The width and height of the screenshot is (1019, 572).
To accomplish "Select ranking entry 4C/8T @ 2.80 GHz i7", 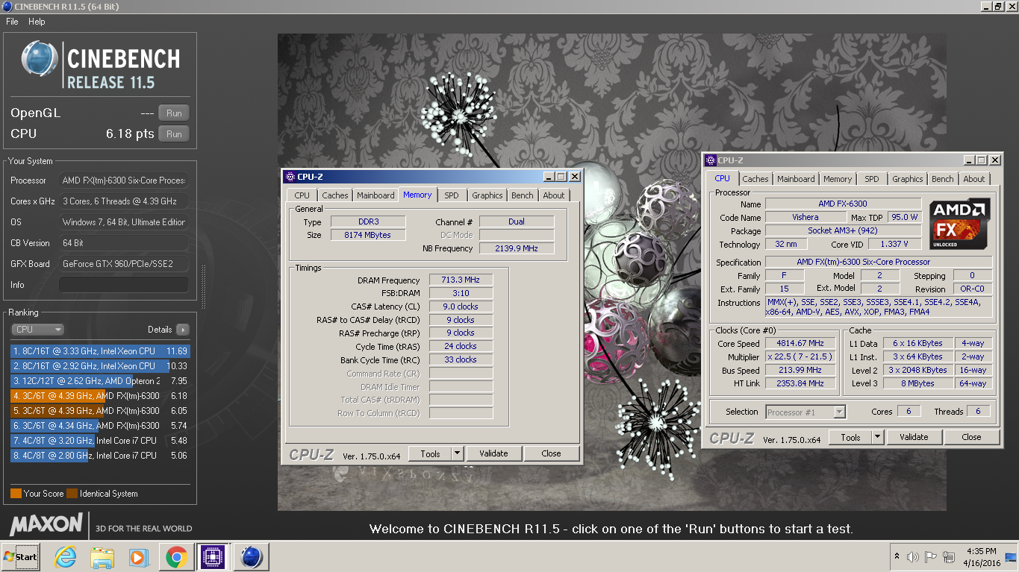I will 100,456.
